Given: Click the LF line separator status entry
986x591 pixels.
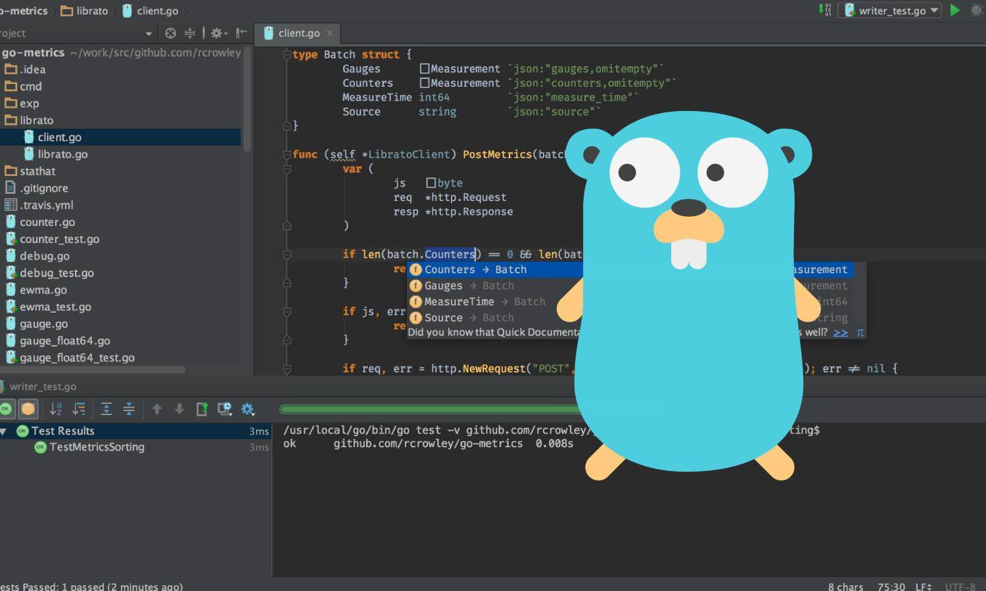Looking at the screenshot, I should 923,586.
